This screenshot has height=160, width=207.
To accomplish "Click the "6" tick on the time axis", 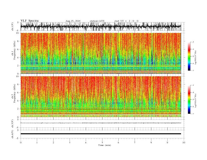I will (118, 142).
